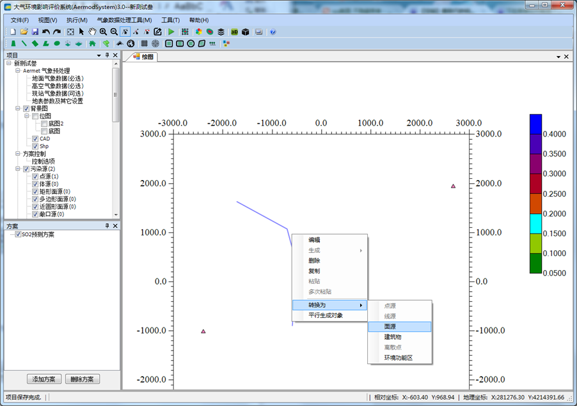Click the 删除方案 button
Image resolution: width=577 pixels, height=406 pixels.
83,379
